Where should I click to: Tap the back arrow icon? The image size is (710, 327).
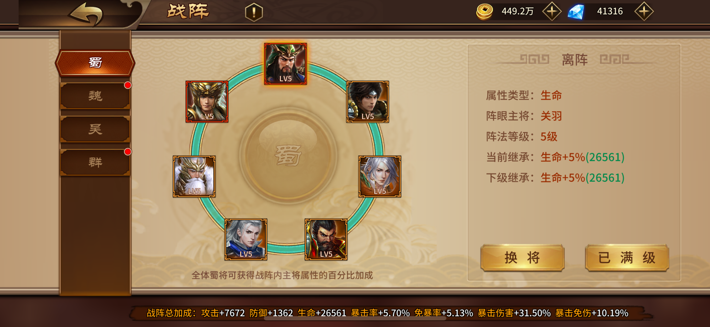click(87, 14)
